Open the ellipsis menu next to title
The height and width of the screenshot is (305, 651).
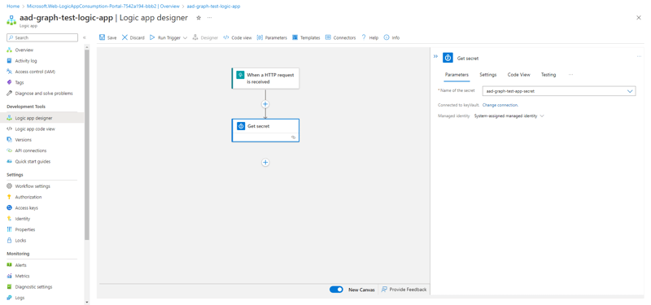coord(210,18)
